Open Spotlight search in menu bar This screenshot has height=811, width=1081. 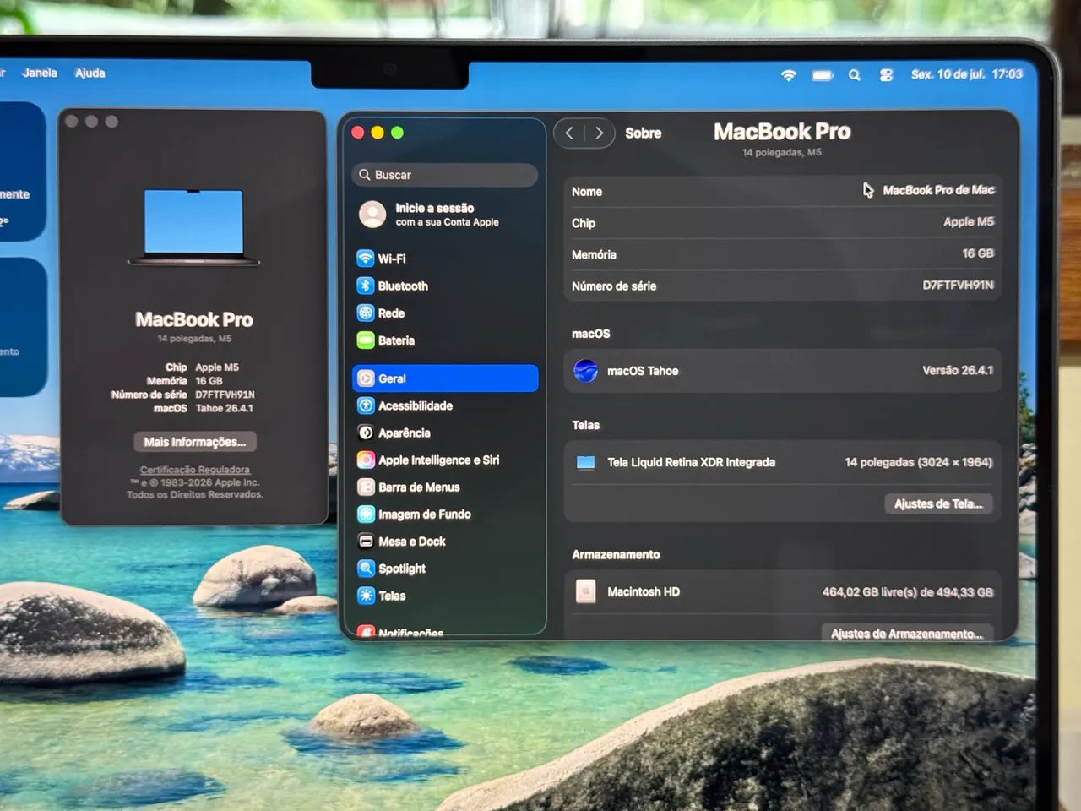pyautogui.click(x=854, y=75)
